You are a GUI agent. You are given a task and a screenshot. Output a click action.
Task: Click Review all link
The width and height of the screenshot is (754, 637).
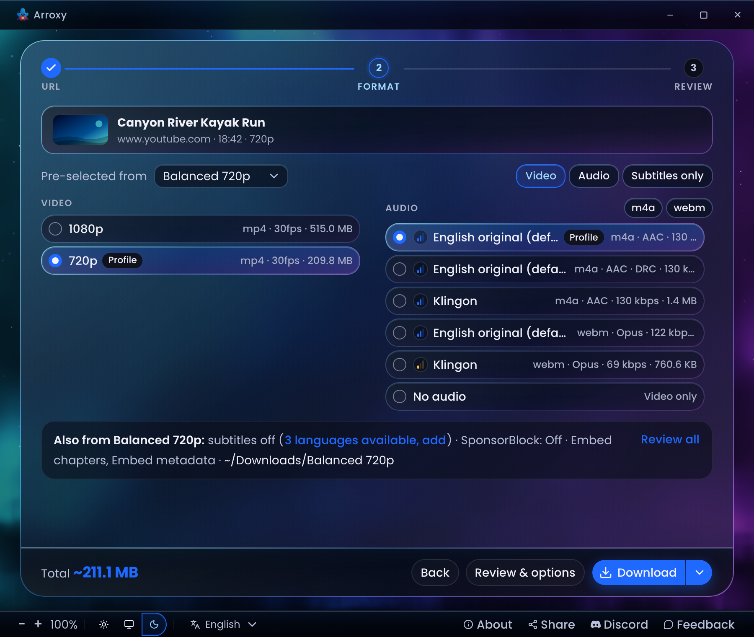coord(670,440)
